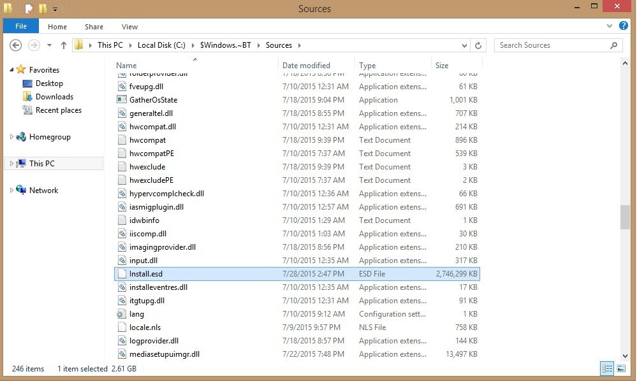Click the Up one level arrow
Image resolution: width=637 pixels, height=381 pixels.
pyautogui.click(x=64, y=45)
